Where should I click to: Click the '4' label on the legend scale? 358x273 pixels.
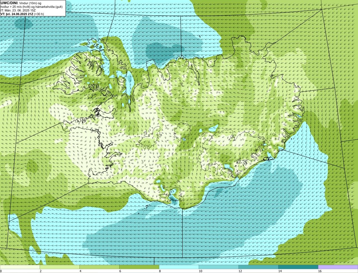click(x=80, y=271)
